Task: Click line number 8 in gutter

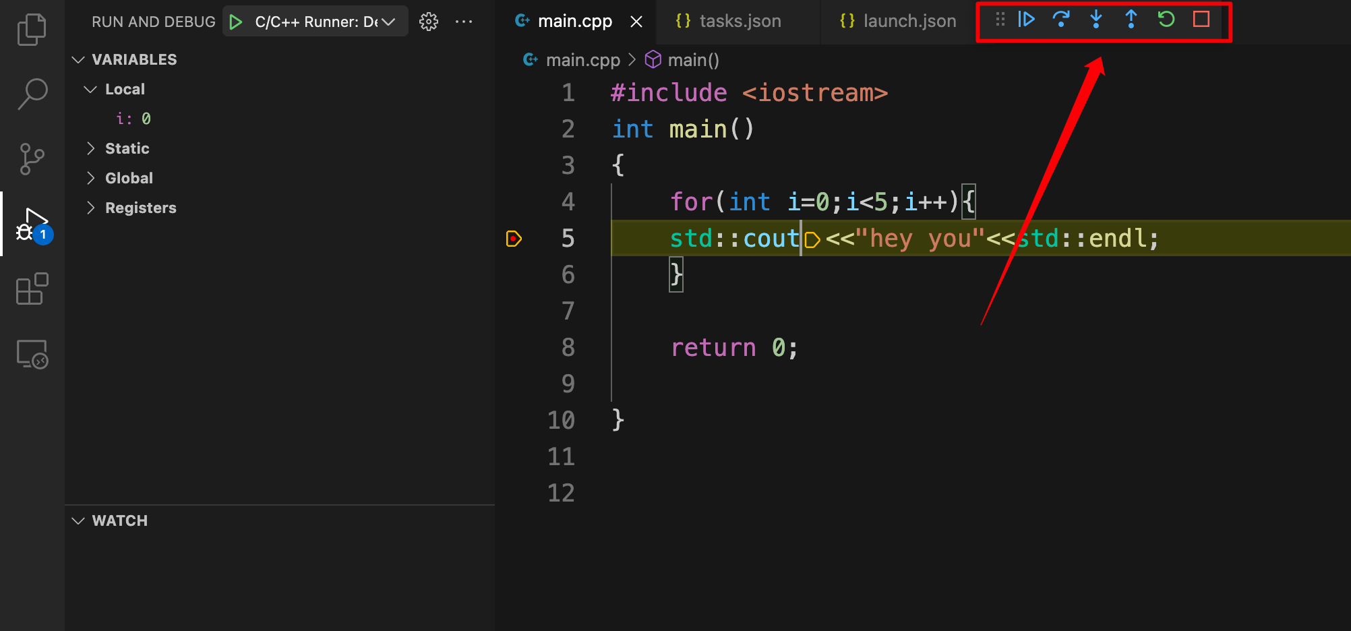Action: coord(568,348)
